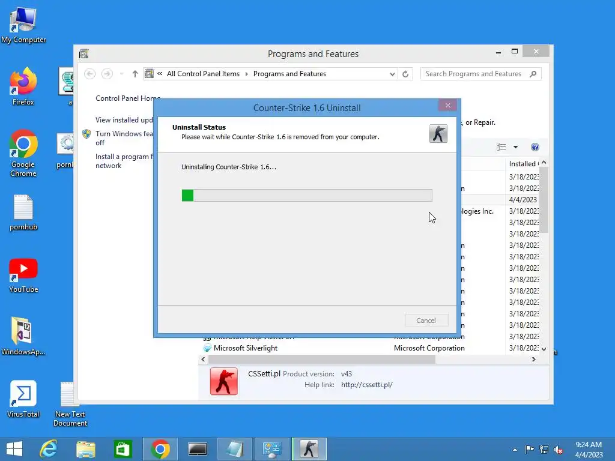
Task: Go up one level in Control Panel
Action: coord(135,74)
